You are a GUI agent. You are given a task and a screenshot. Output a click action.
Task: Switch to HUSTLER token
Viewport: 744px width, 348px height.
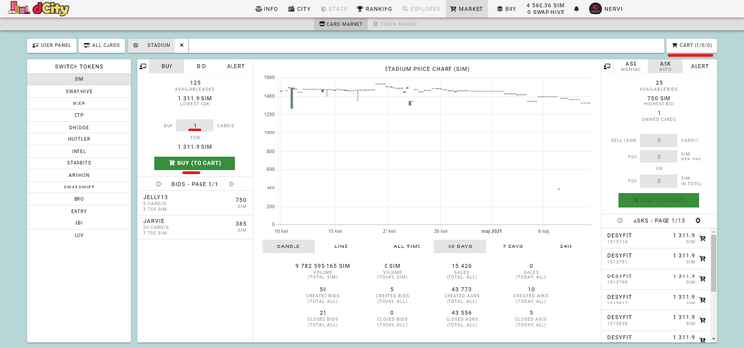pos(78,139)
